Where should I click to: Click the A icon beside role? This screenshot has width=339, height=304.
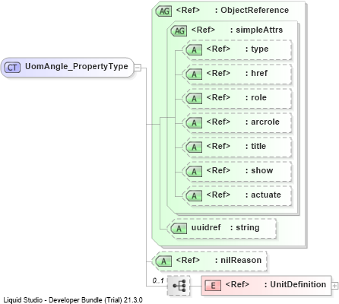(x=194, y=99)
